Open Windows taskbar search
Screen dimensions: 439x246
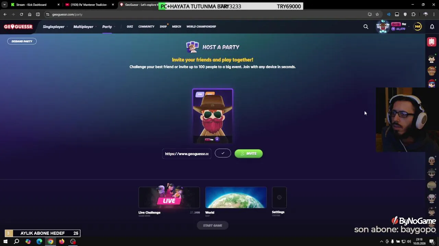coord(16,242)
